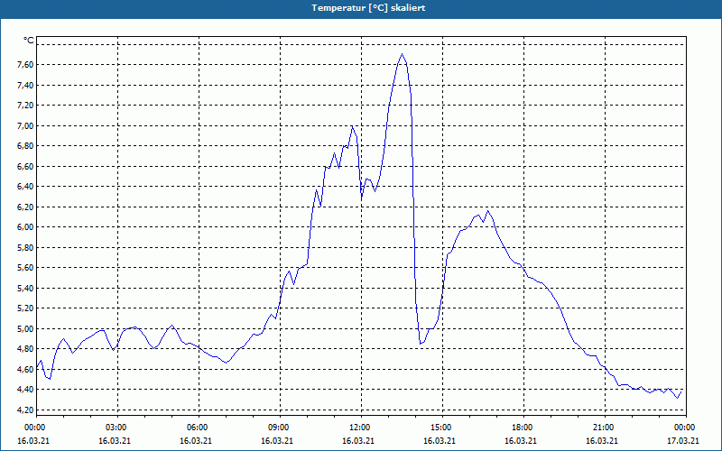The height and width of the screenshot is (451, 722).
Task: Select the 7,20 y-axis label
Action: [x=25, y=106]
